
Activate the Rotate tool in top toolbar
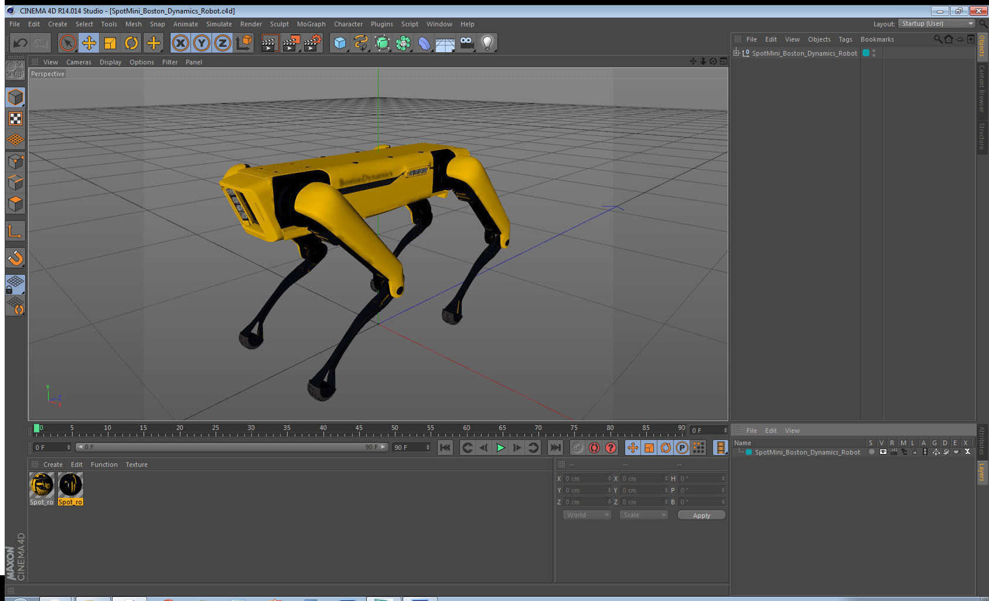(131, 43)
